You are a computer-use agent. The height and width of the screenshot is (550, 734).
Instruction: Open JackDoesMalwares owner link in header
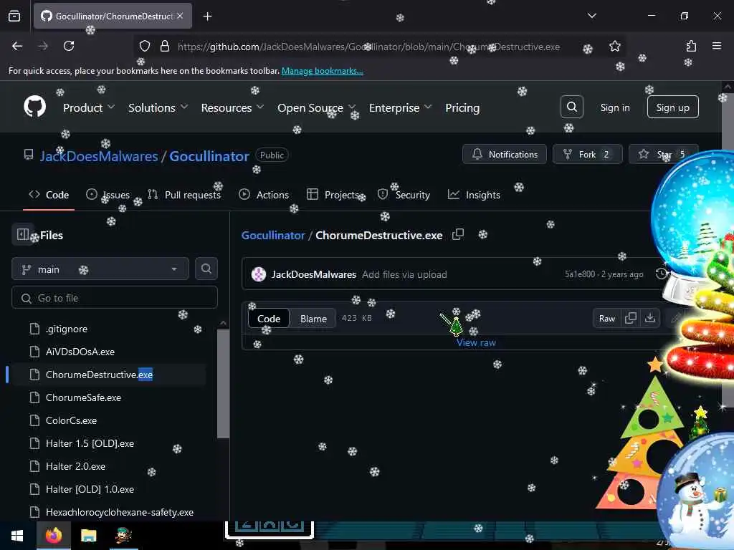click(99, 155)
